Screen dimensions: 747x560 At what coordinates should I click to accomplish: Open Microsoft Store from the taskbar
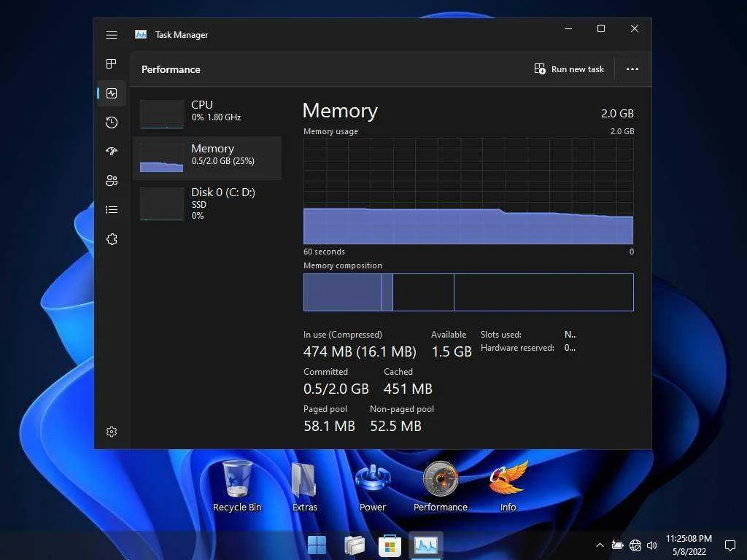click(390, 545)
